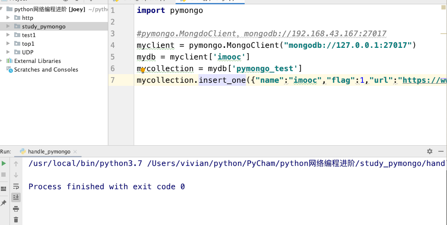Click line number 1 in the gutter
Image resolution: width=447 pixels, height=225 pixels.
[113, 10]
